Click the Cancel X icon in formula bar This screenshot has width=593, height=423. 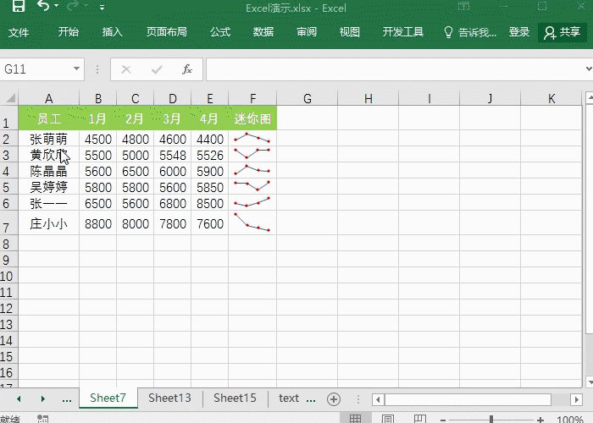[126, 69]
